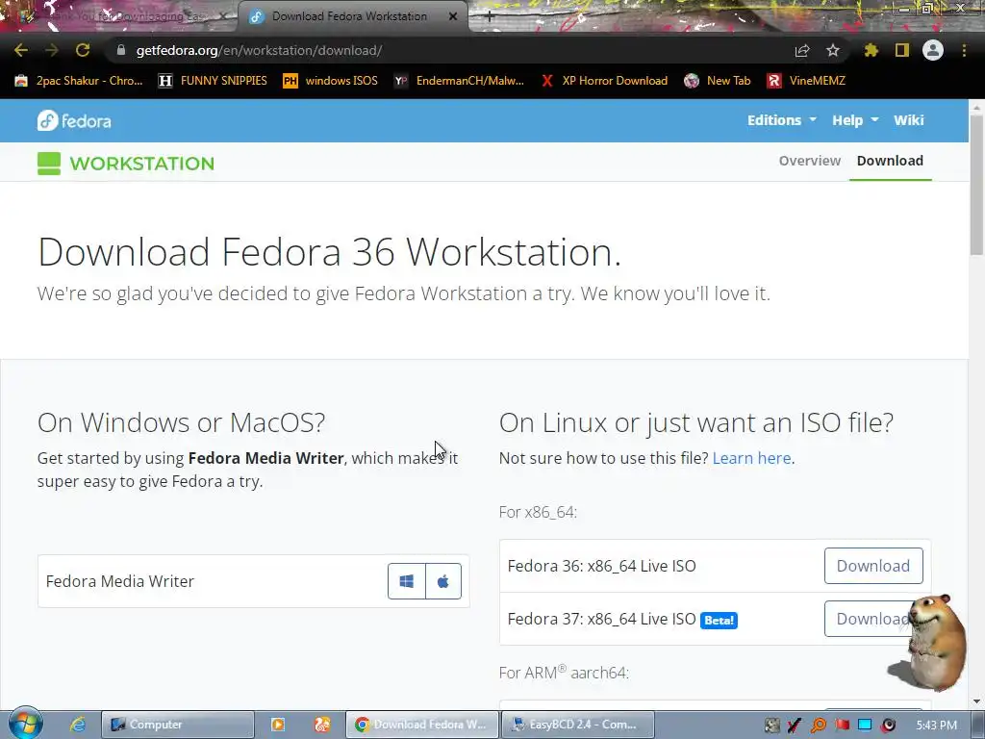Click the red flag tray icon
This screenshot has height=739, width=985.
coord(842,726)
